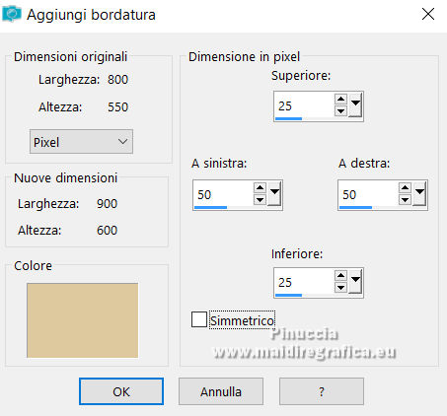This screenshot has width=447, height=416.
Task: Increase the A sinistra value with up arrow
Action: click(x=260, y=187)
